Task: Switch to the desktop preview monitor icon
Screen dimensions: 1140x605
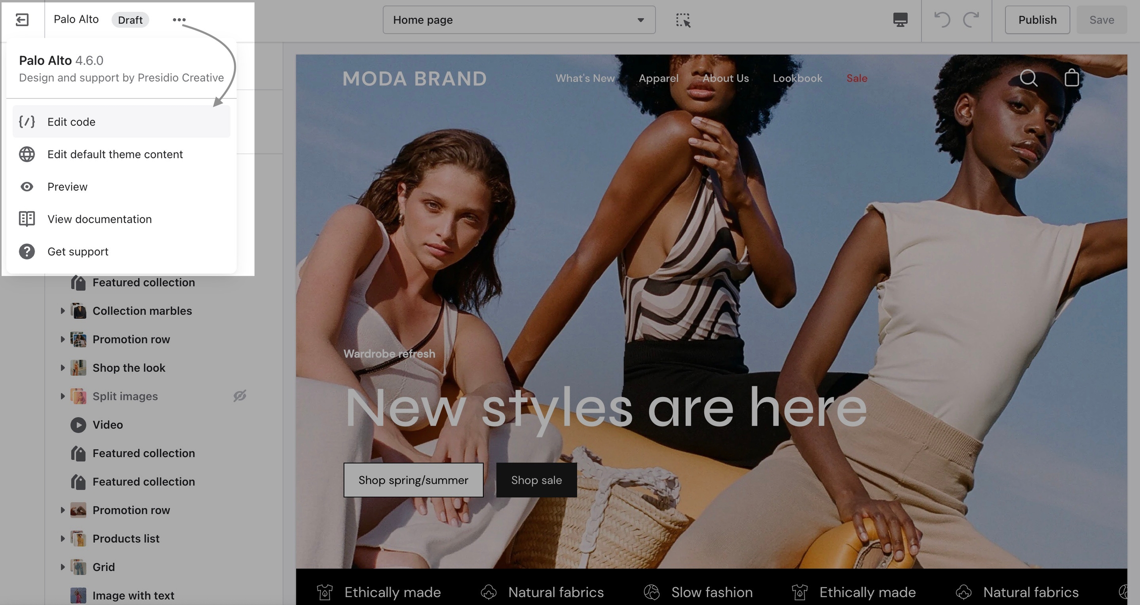Action: pos(900,20)
